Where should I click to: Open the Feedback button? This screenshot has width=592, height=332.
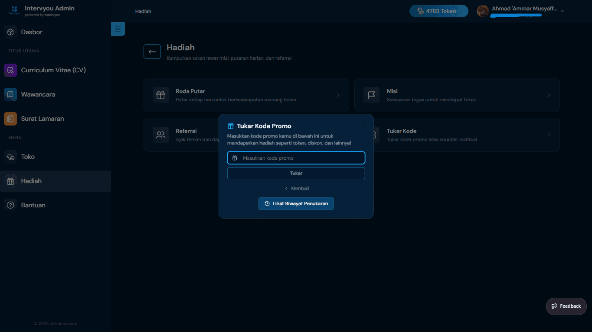(x=566, y=306)
